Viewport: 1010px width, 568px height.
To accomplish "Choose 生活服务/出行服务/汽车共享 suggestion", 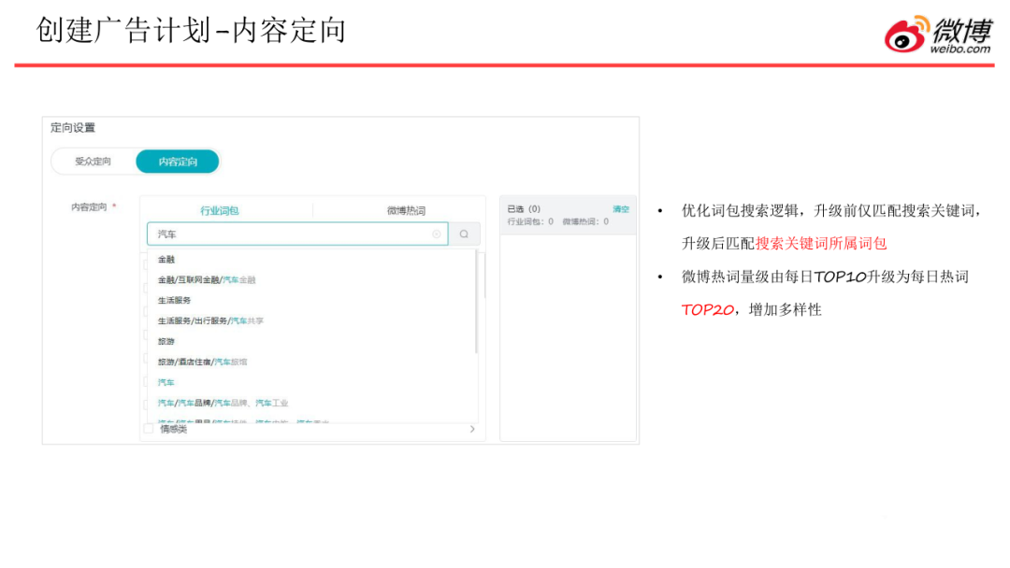I will [x=210, y=321].
